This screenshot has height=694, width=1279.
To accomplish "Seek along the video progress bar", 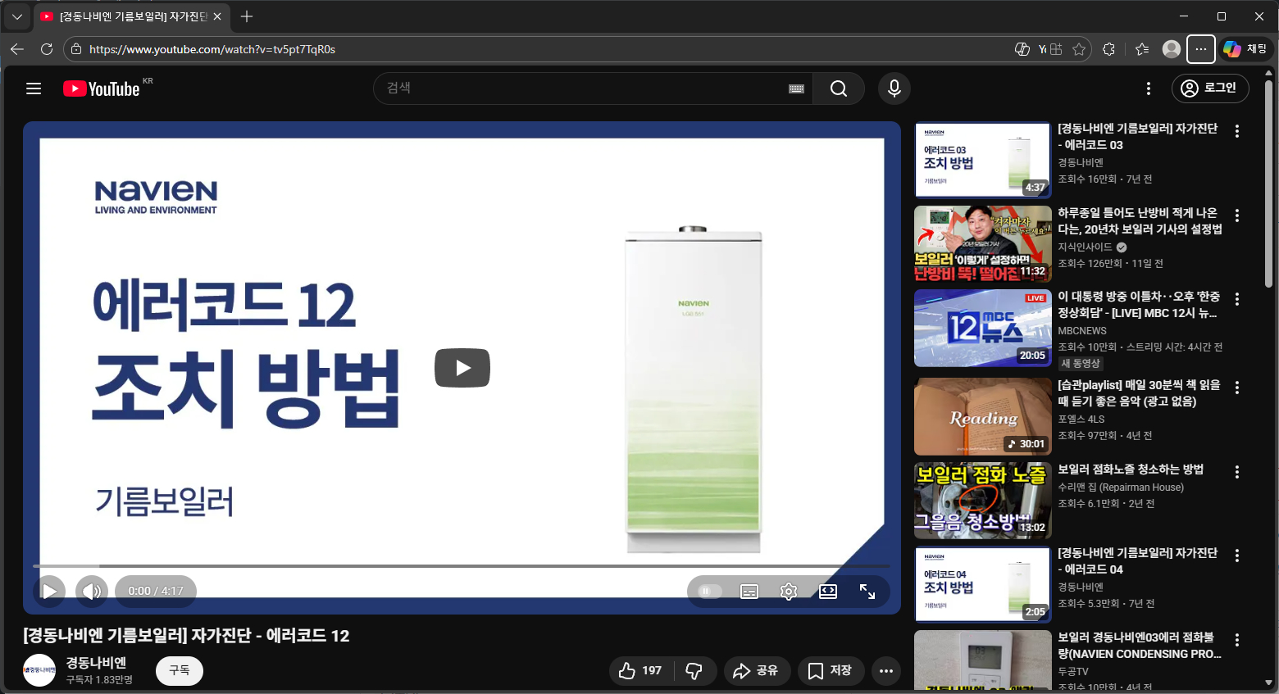I will click(461, 566).
